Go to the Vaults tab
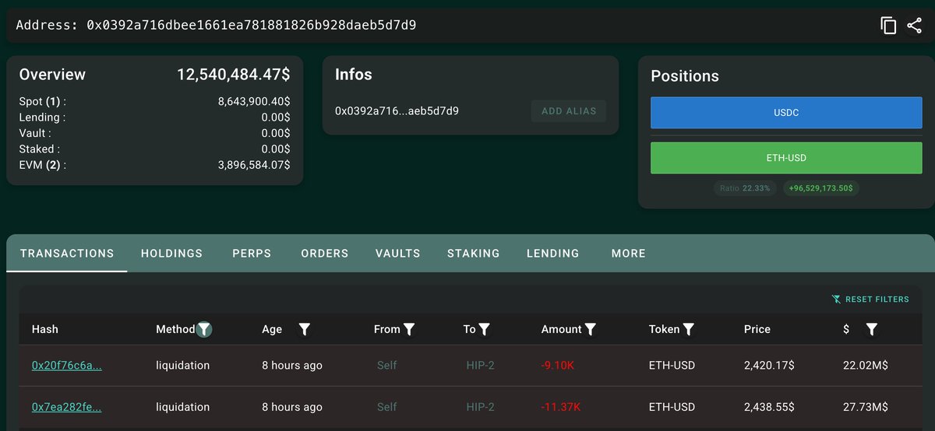The image size is (935, 431). [397, 253]
